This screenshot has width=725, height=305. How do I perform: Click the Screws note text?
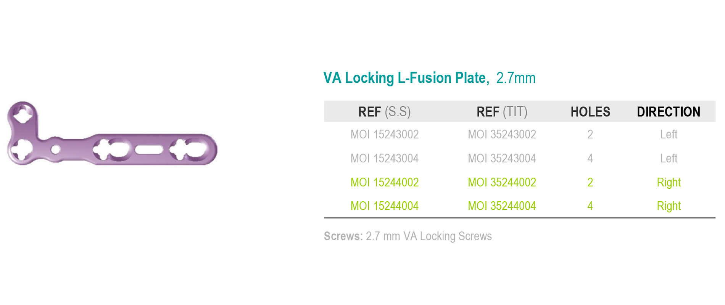pyautogui.click(x=408, y=236)
